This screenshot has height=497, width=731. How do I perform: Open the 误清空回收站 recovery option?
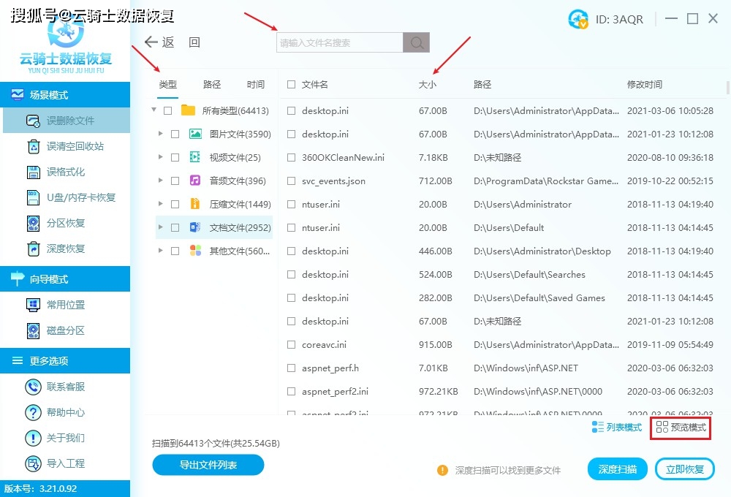tap(31, 146)
